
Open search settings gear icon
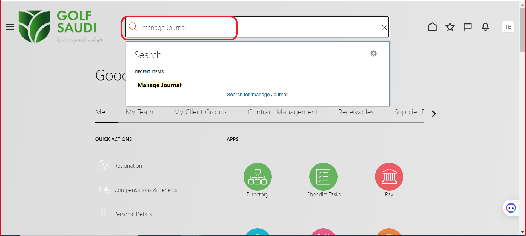coord(373,53)
